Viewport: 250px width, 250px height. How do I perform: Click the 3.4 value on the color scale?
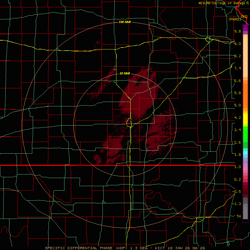pyautogui.click(x=237, y=130)
